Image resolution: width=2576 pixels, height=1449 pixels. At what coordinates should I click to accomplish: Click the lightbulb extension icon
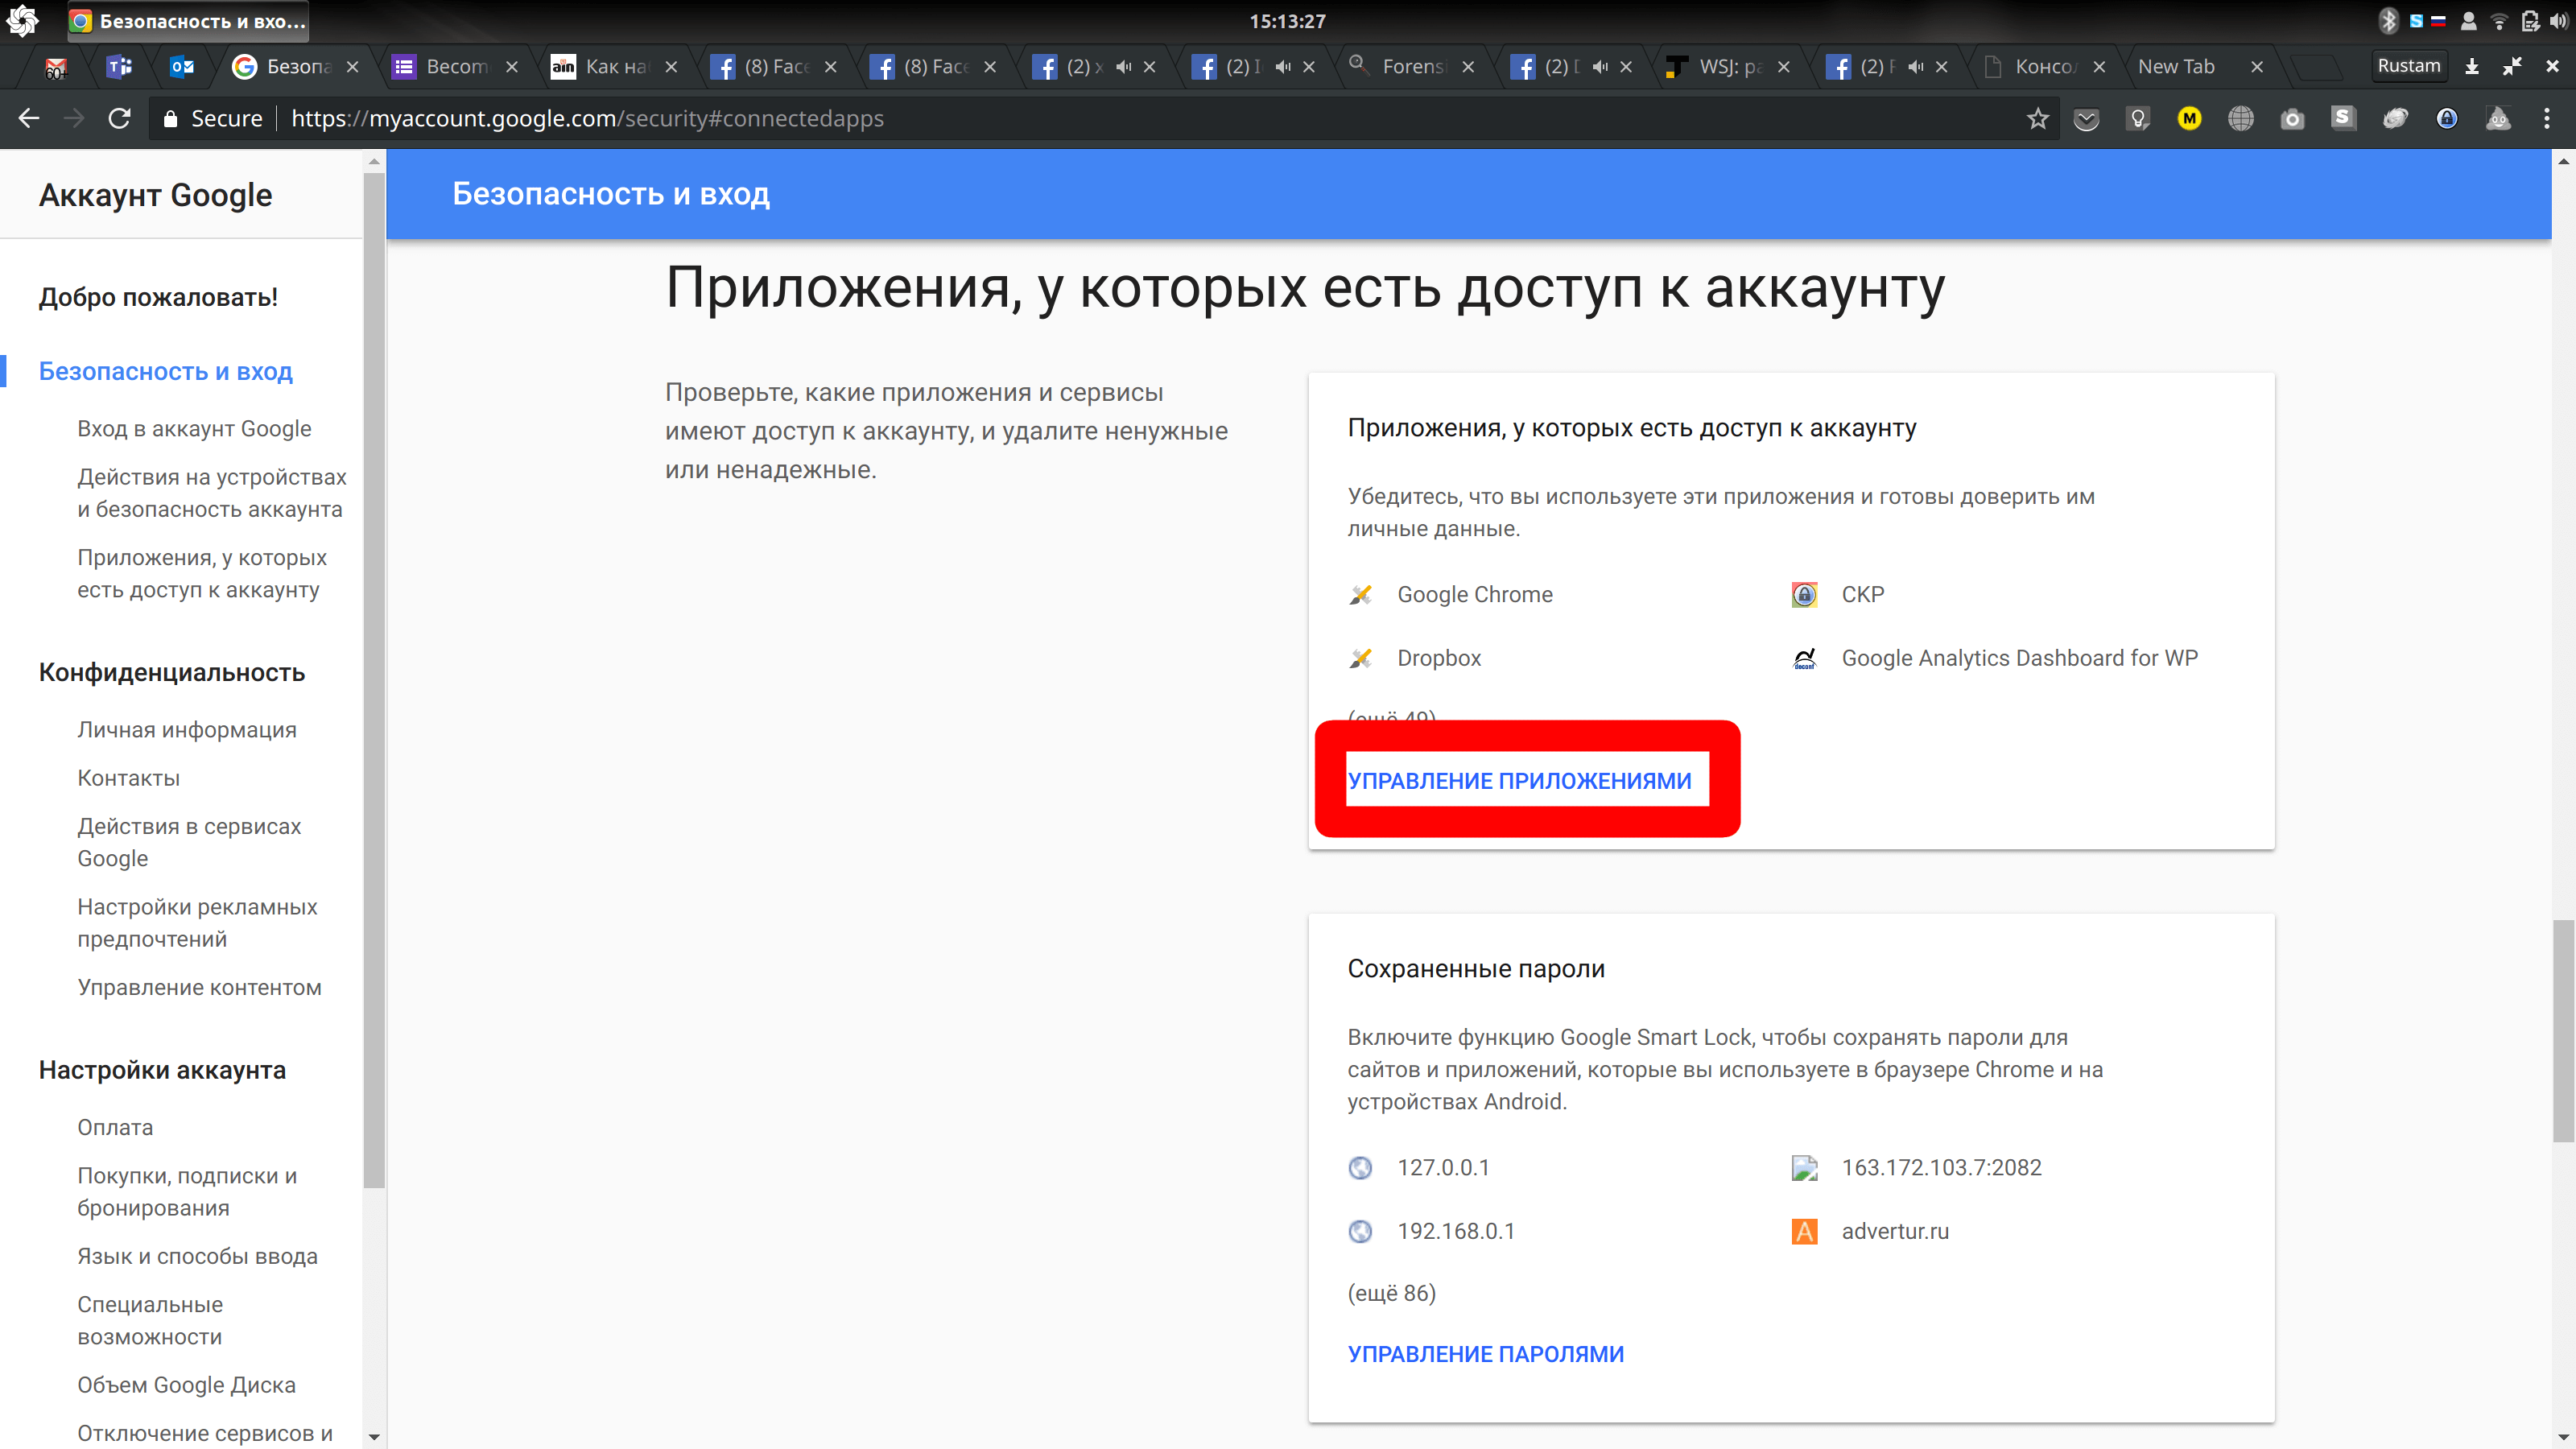2138,120
